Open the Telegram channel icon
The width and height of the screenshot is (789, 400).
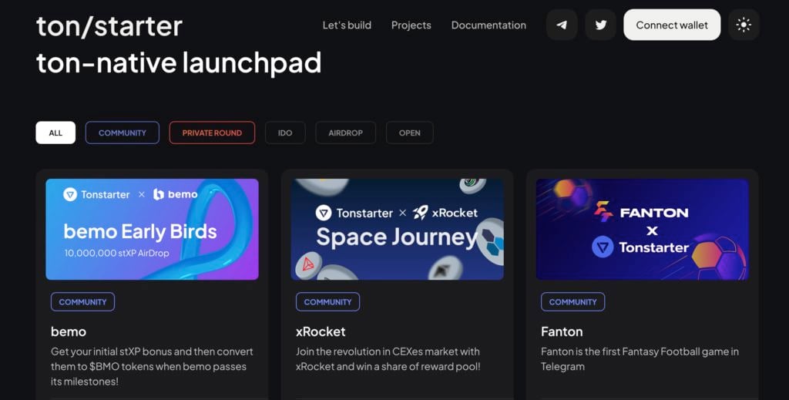click(562, 25)
